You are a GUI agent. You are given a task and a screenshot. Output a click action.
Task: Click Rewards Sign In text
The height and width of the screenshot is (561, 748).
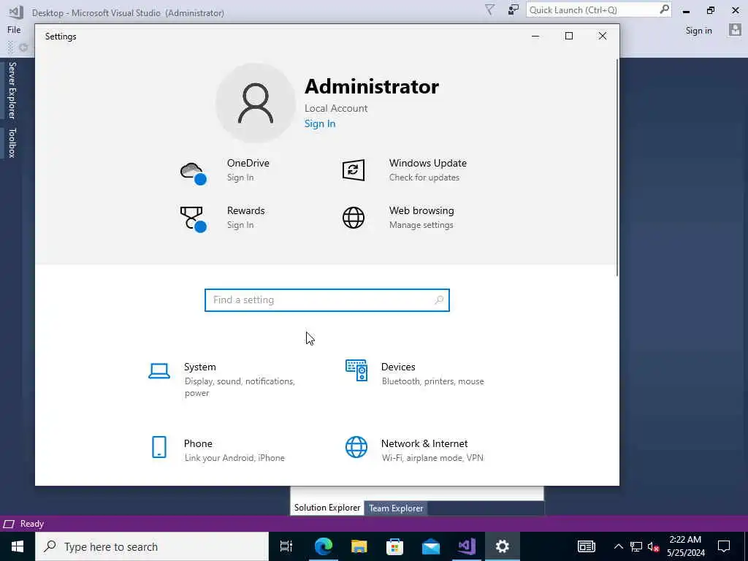240,225
